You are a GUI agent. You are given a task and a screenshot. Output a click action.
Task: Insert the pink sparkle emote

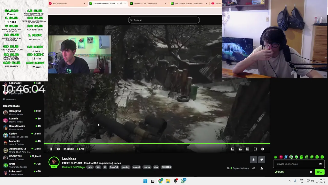tap(281, 157)
